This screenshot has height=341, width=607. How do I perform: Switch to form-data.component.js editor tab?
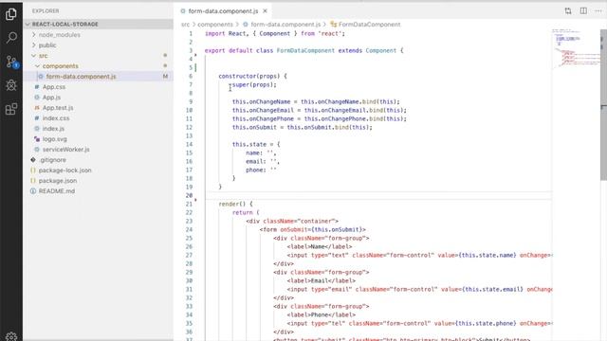pos(223,11)
